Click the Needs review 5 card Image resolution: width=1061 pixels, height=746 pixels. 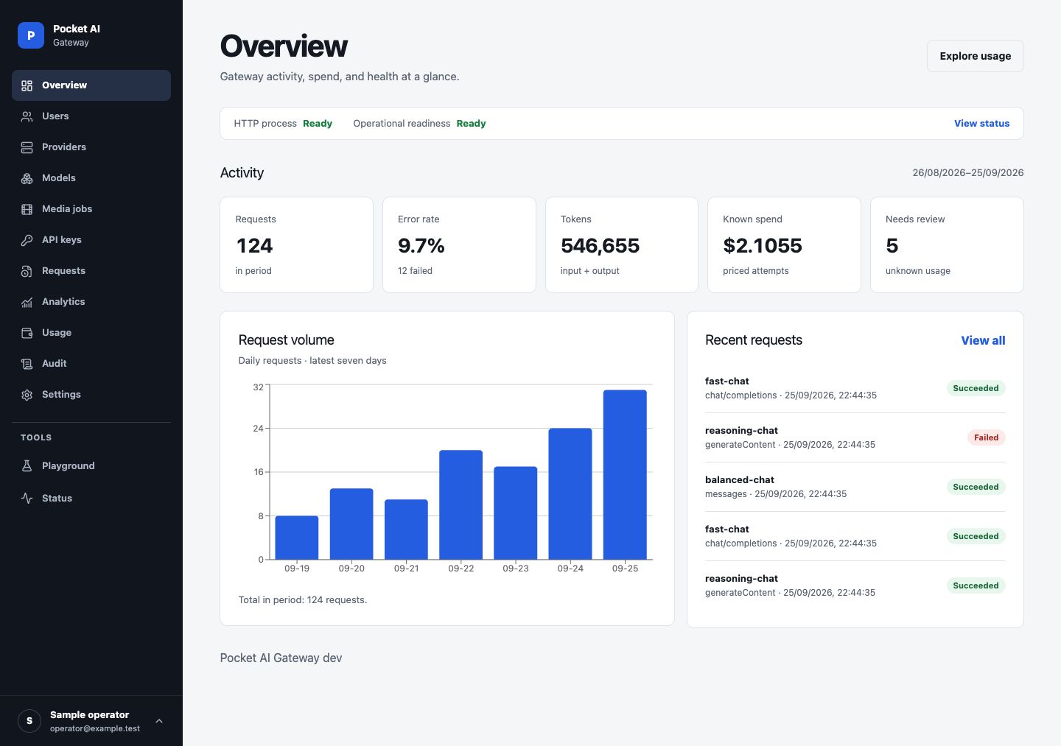coord(947,244)
